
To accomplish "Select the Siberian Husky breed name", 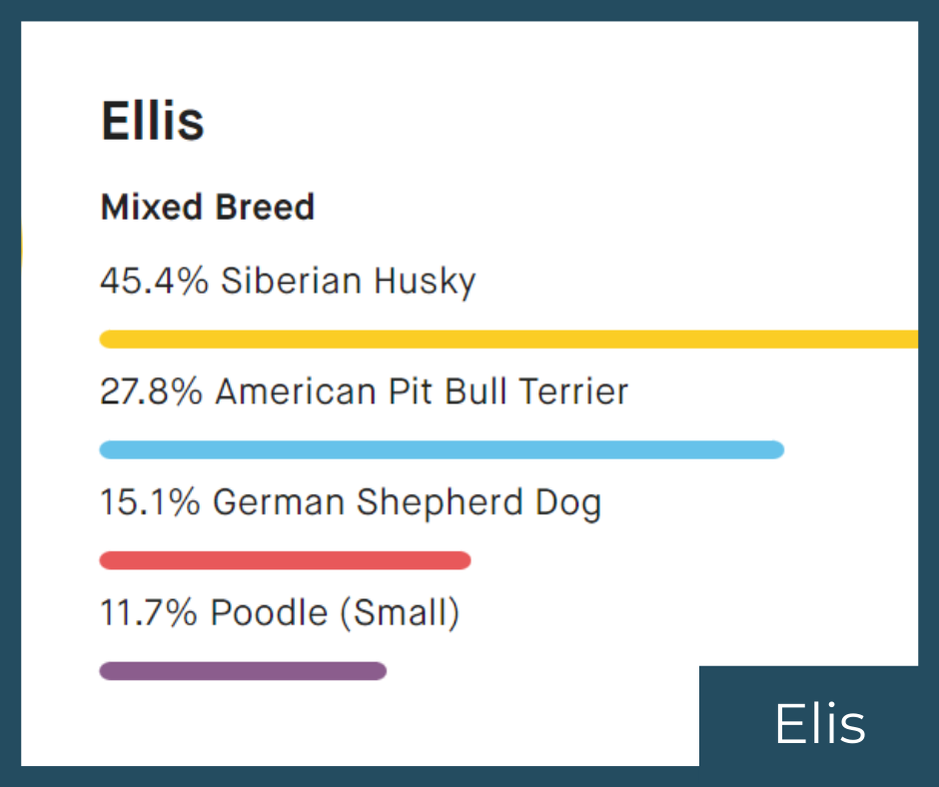I will point(349,282).
